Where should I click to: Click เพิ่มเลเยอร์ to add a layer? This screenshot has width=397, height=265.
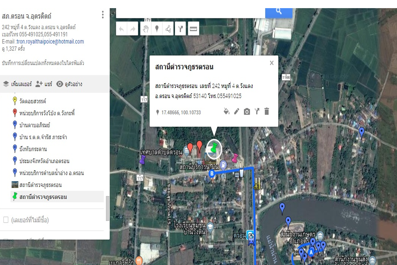click(x=18, y=84)
